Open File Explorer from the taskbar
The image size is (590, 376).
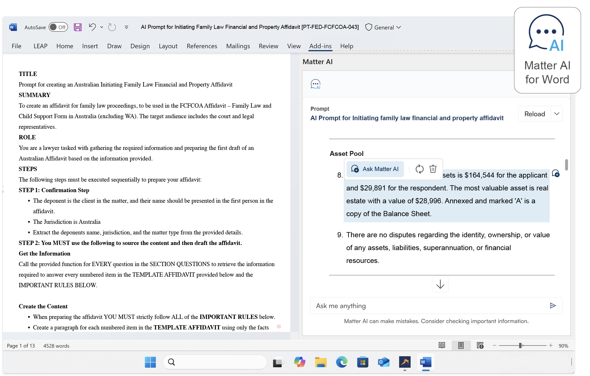(x=321, y=362)
